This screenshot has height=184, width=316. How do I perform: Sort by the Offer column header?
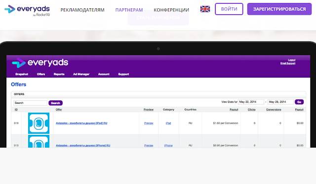click(x=59, y=110)
